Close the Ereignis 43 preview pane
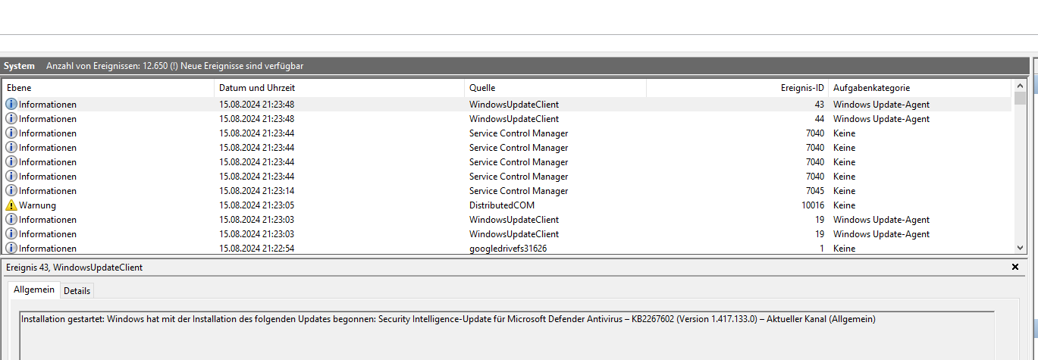1038x360 pixels. tap(1015, 268)
